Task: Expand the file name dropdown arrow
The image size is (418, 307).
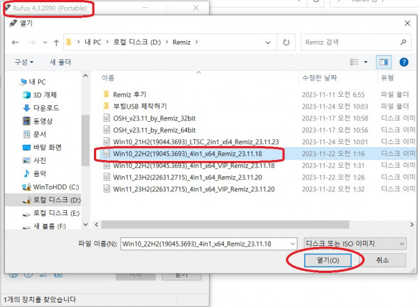Action: (293, 244)
